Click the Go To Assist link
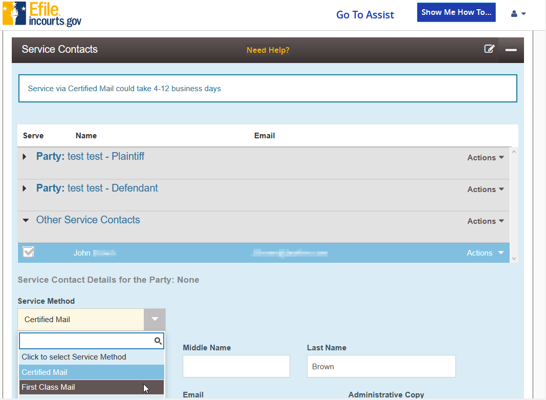The width and height of the screenshot is (546, 400). point(365,15)
